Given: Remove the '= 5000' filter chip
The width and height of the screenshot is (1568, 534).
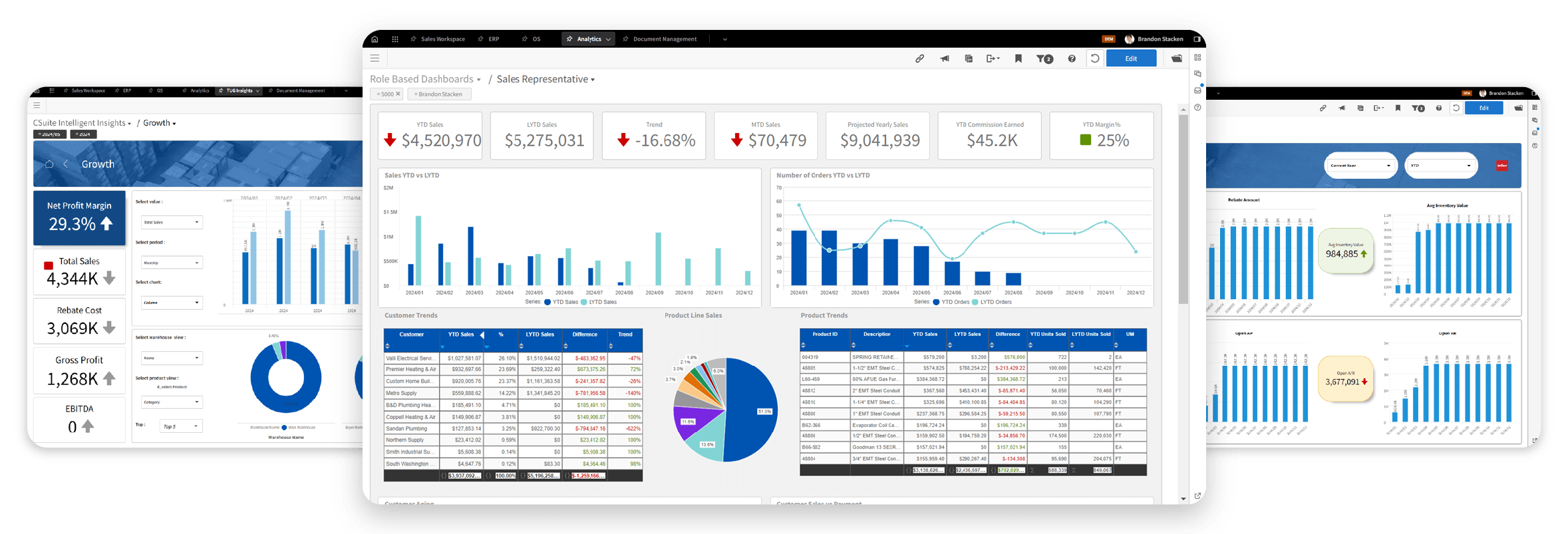Looking at the screenshot, I should (x=398, y=94).
